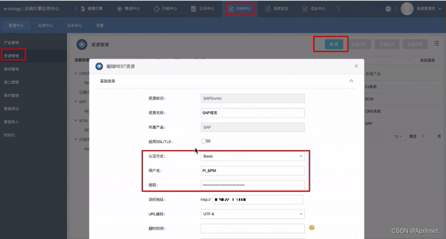The width and height of the screenshot is (446, 239).
Task: Collapse the SAP tree node
Action: click(76, 102)
